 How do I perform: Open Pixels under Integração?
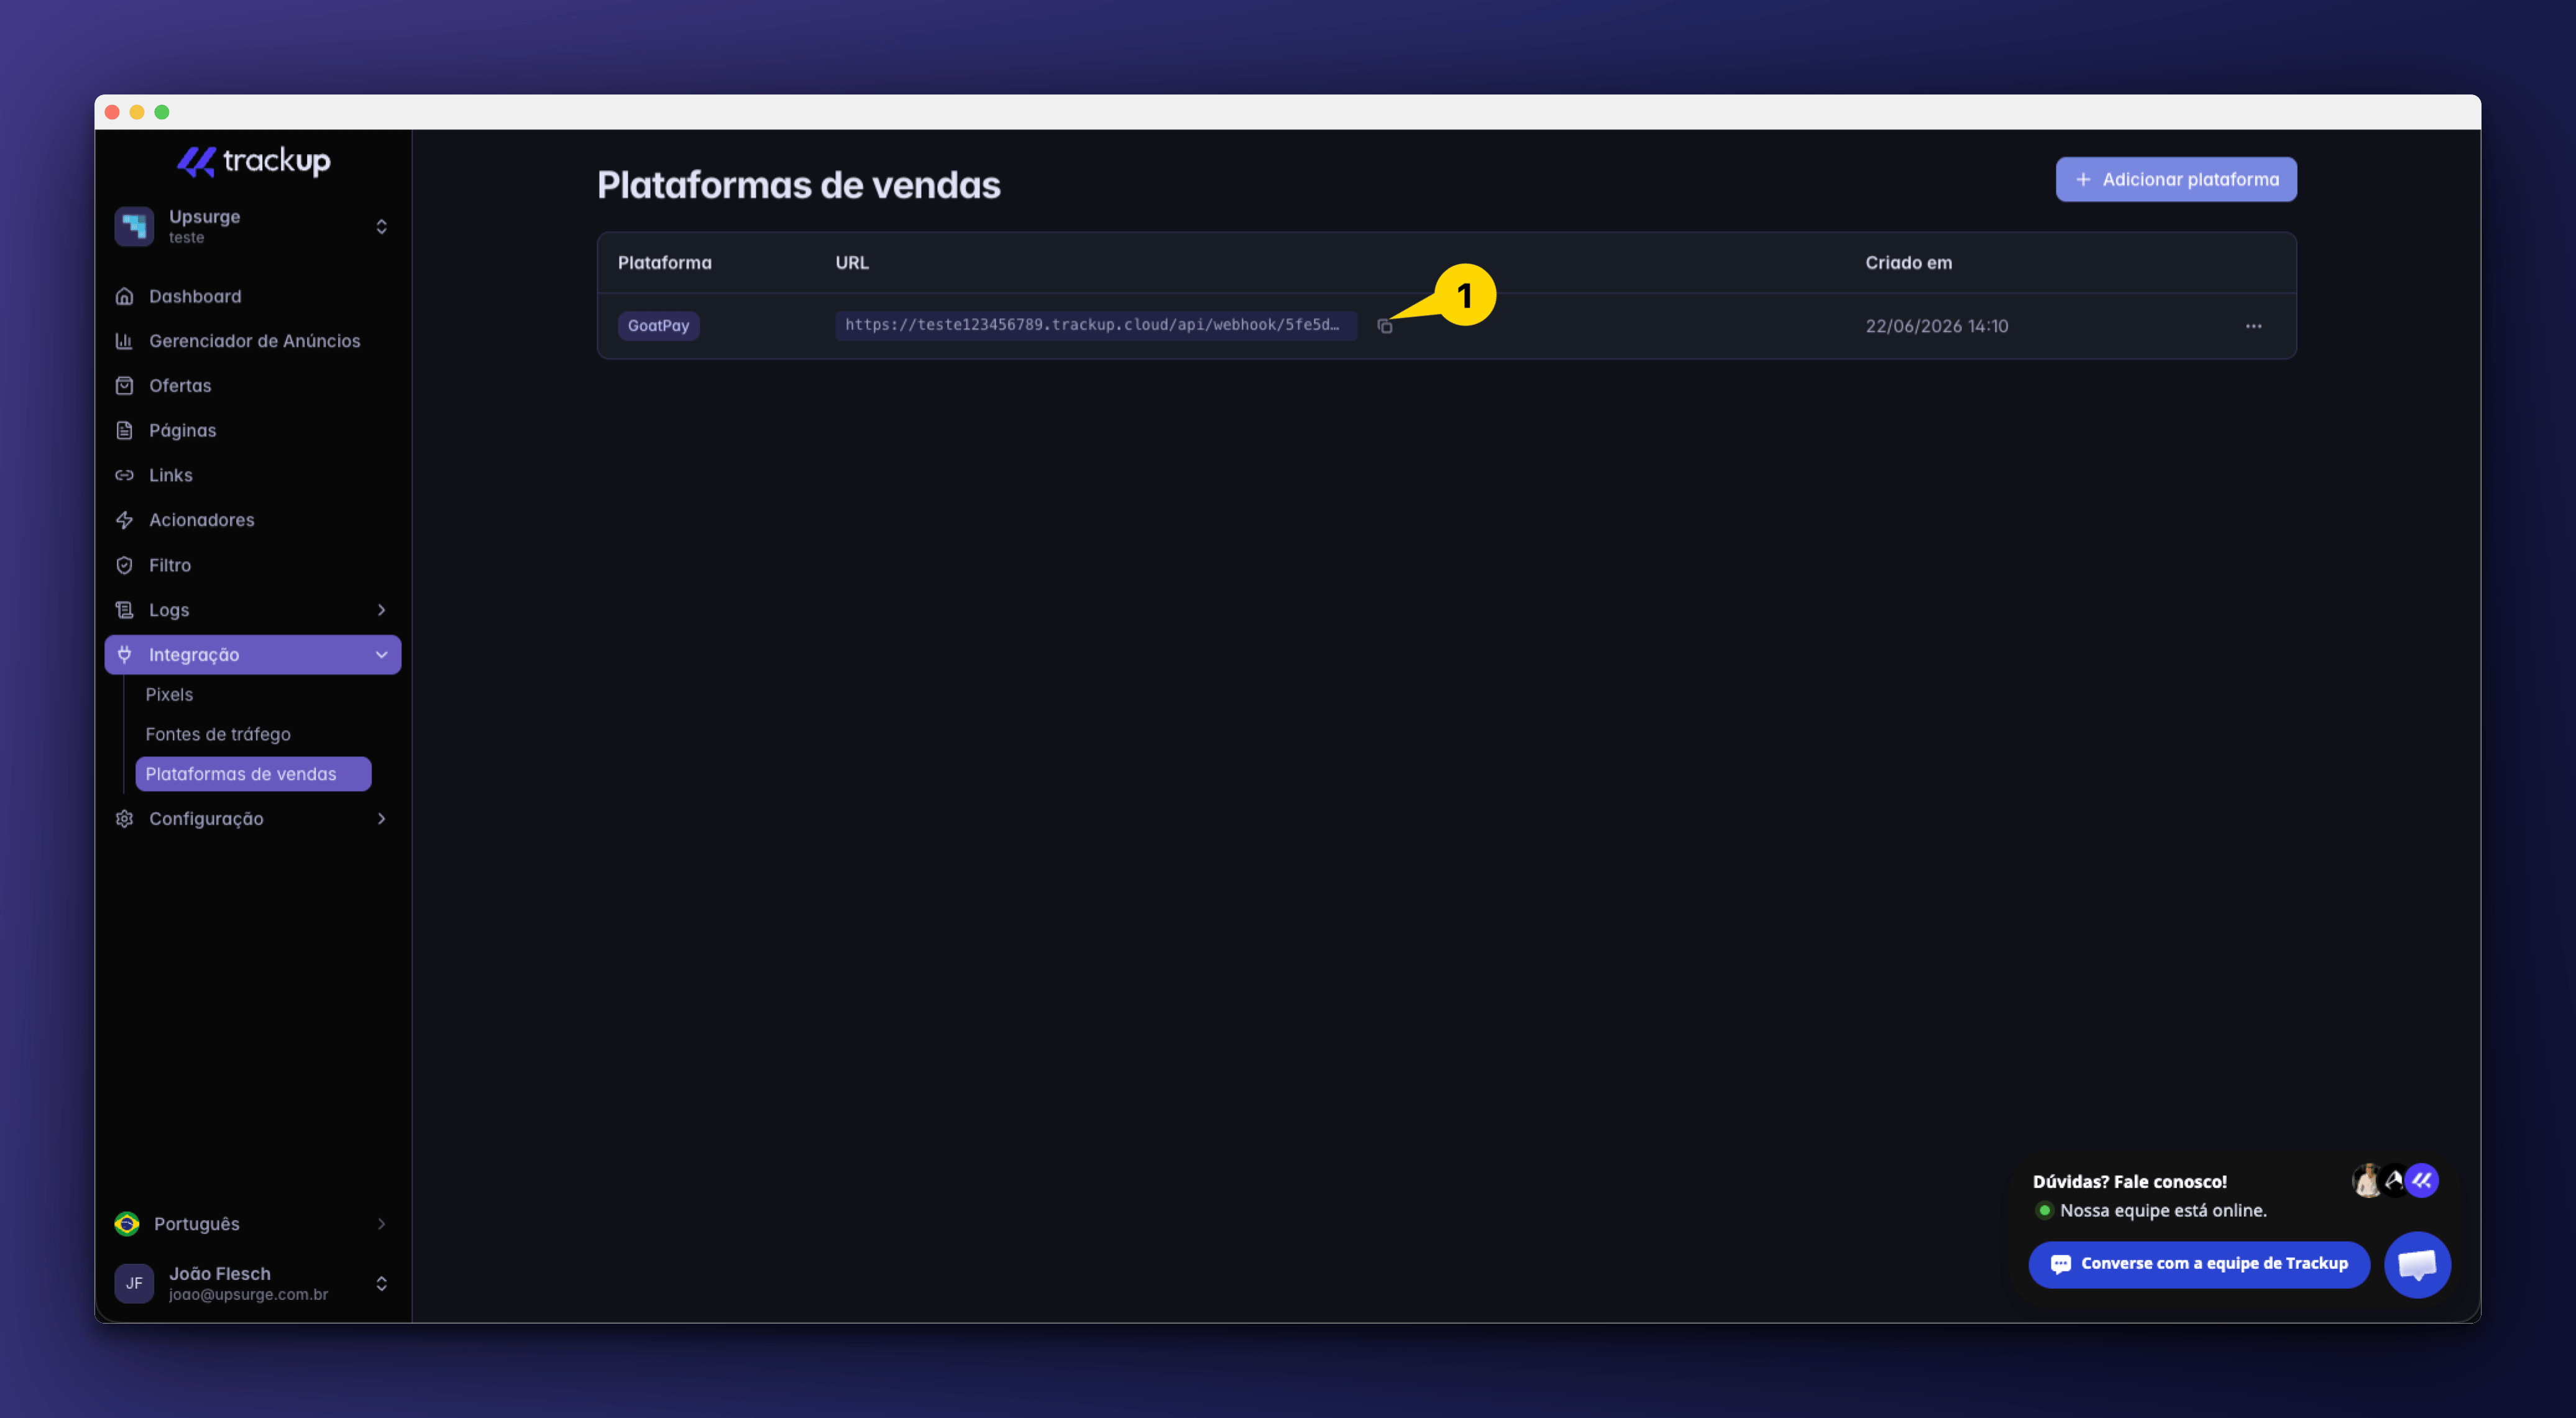click(253, 694)
